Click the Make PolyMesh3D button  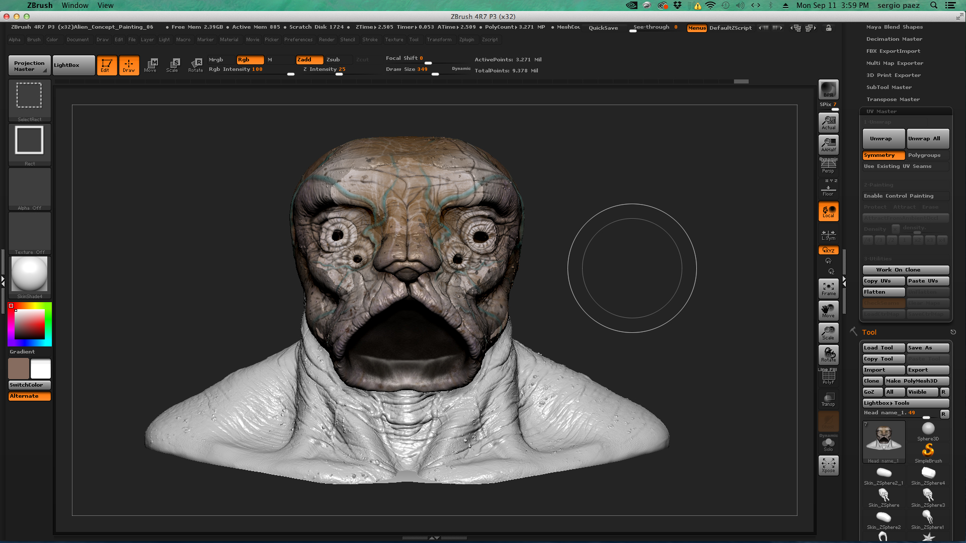917,381
